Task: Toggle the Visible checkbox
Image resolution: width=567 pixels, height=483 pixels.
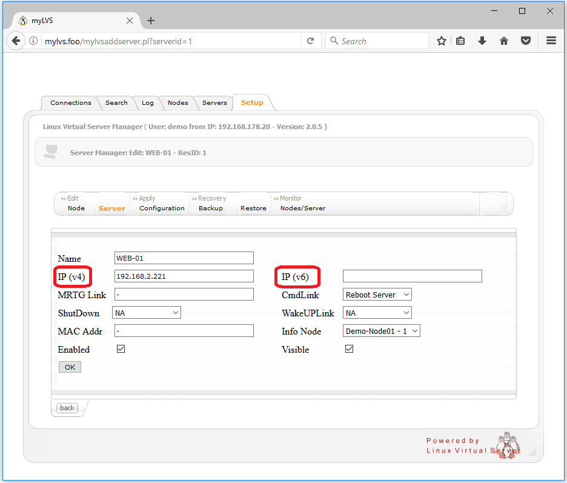Action: click(349, 349)
